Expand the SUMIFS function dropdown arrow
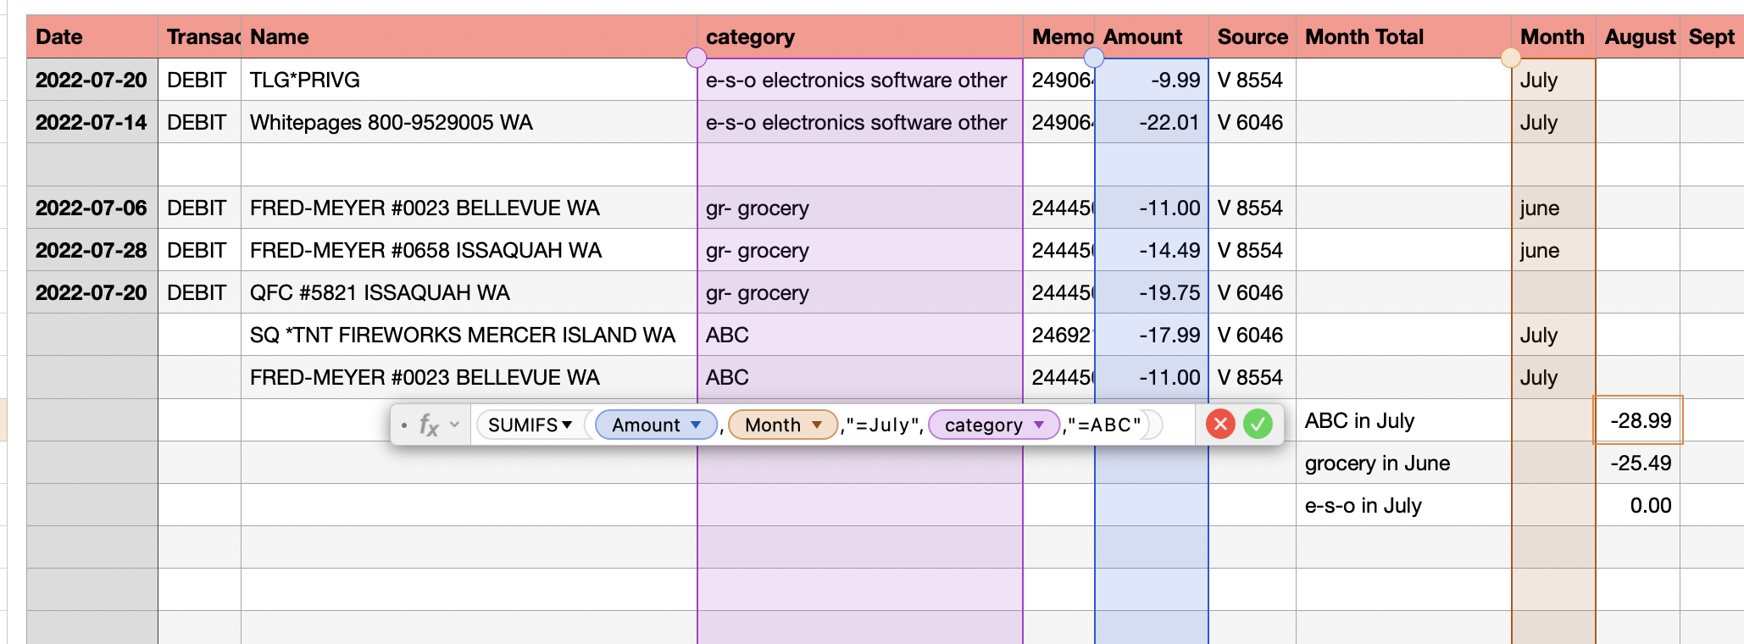Screen dimensions: 1744x644 [x=567, y=425]
